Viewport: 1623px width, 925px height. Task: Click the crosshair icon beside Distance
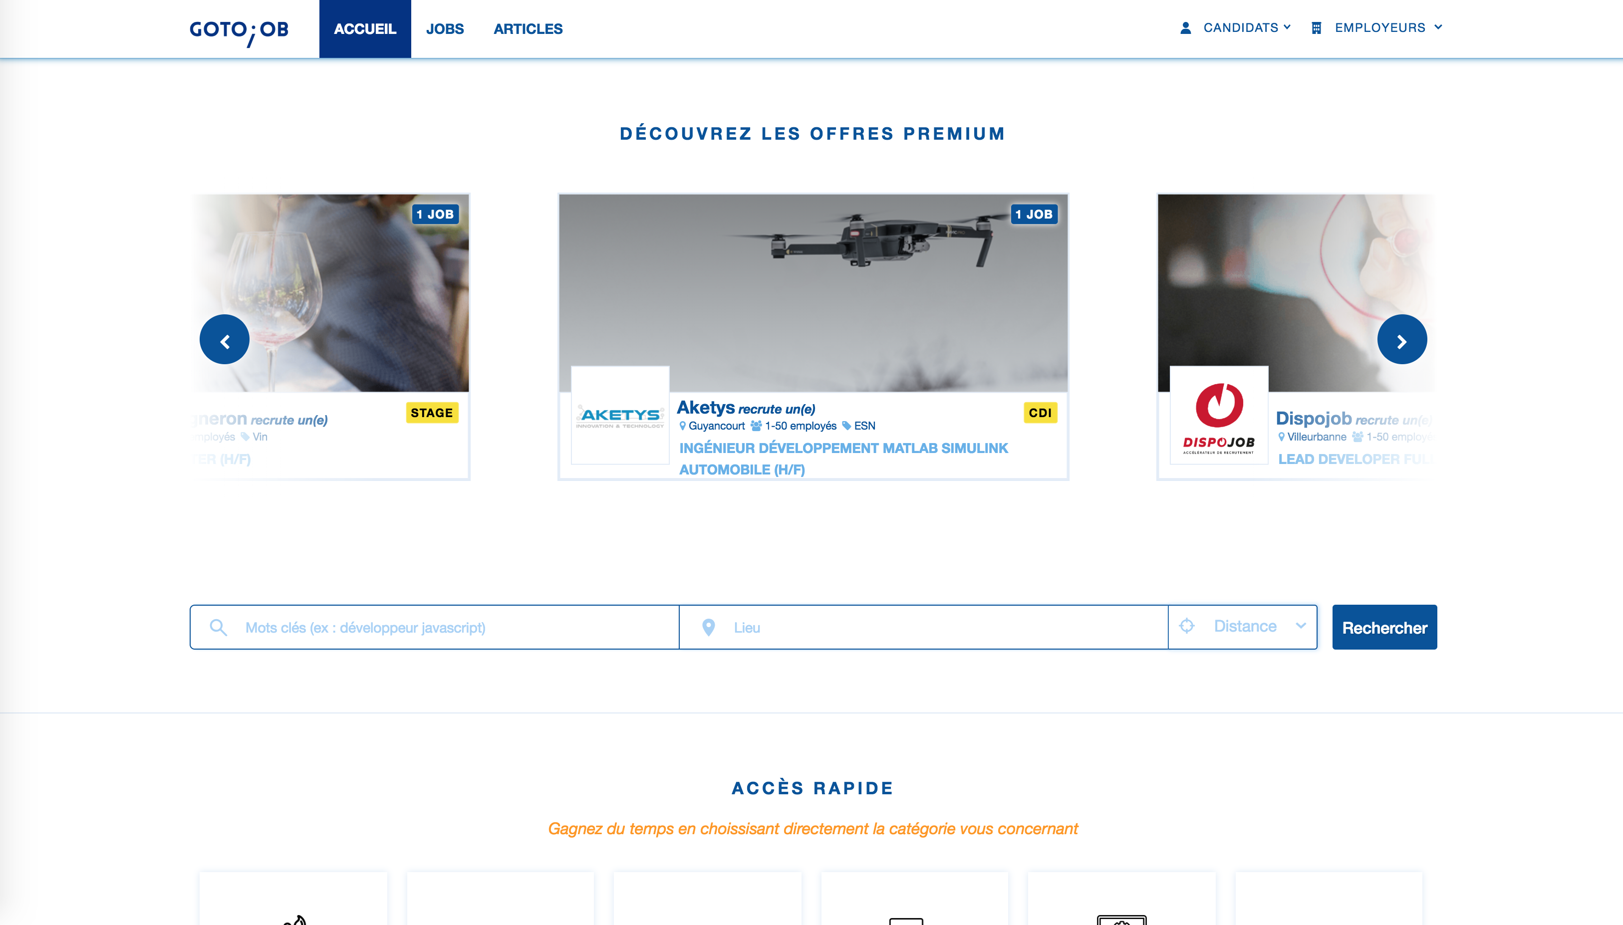pos(1186,627)
